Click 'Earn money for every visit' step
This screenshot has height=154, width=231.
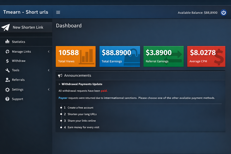(83, 127)
